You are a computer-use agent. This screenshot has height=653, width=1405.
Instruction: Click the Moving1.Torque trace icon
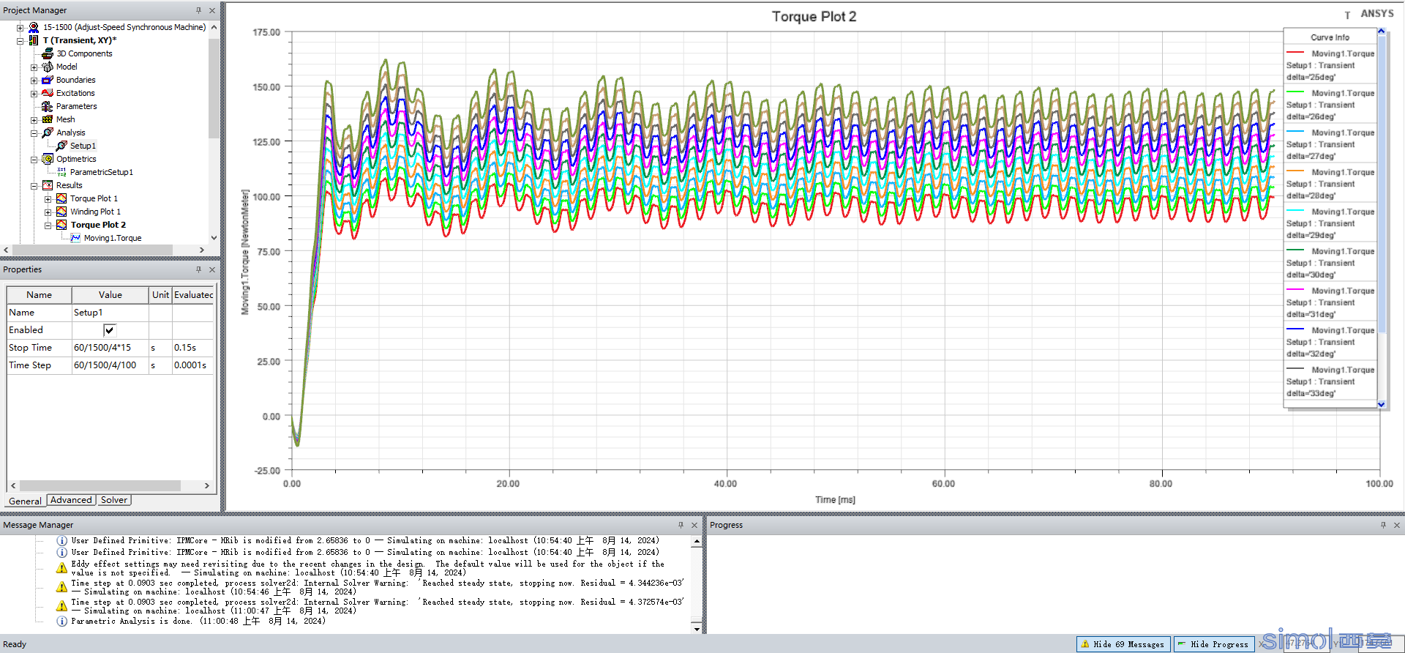(x=75, y=238)
